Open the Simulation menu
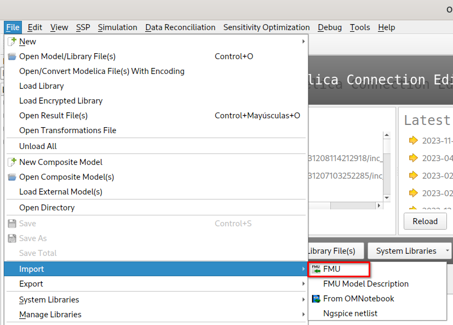453x325 pixels. (117, 27)
